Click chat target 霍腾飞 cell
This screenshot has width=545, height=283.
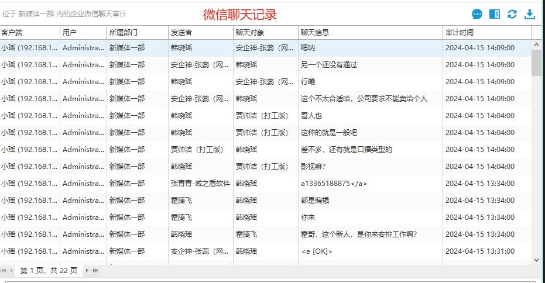click(246, 234)
